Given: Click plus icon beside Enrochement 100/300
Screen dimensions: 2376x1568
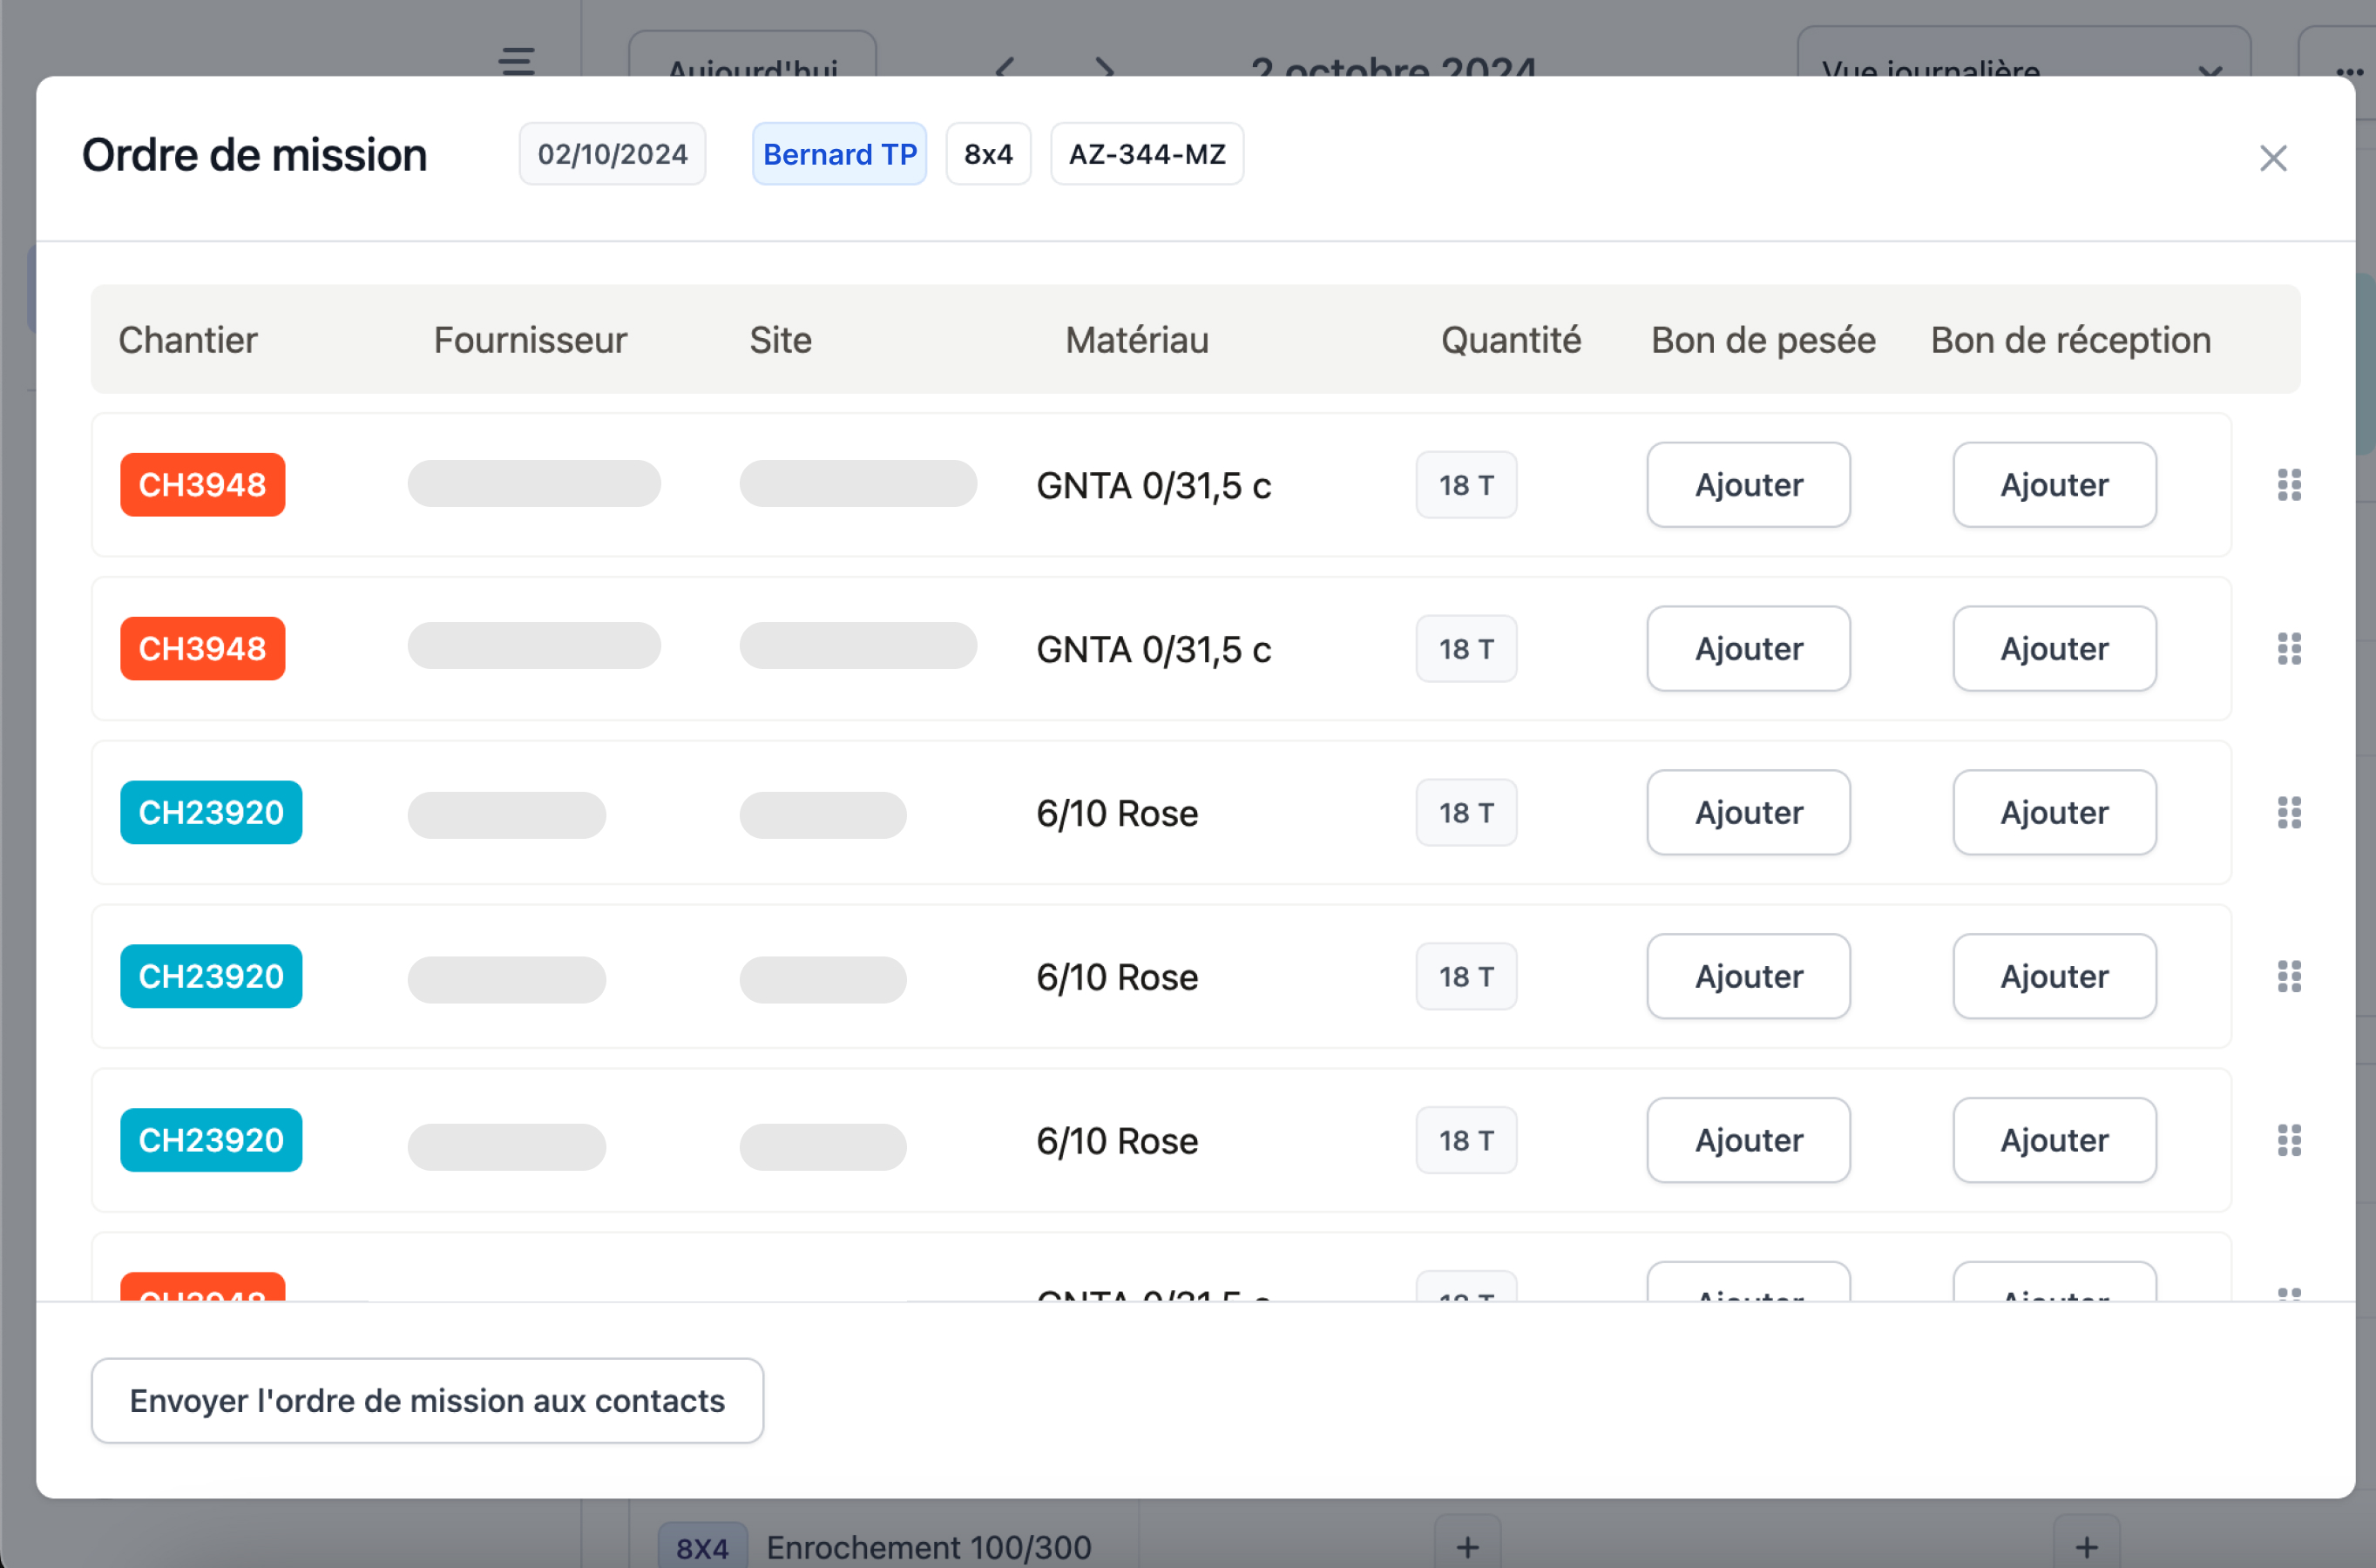Looking at the screenshot, I should (1467, 1546).
